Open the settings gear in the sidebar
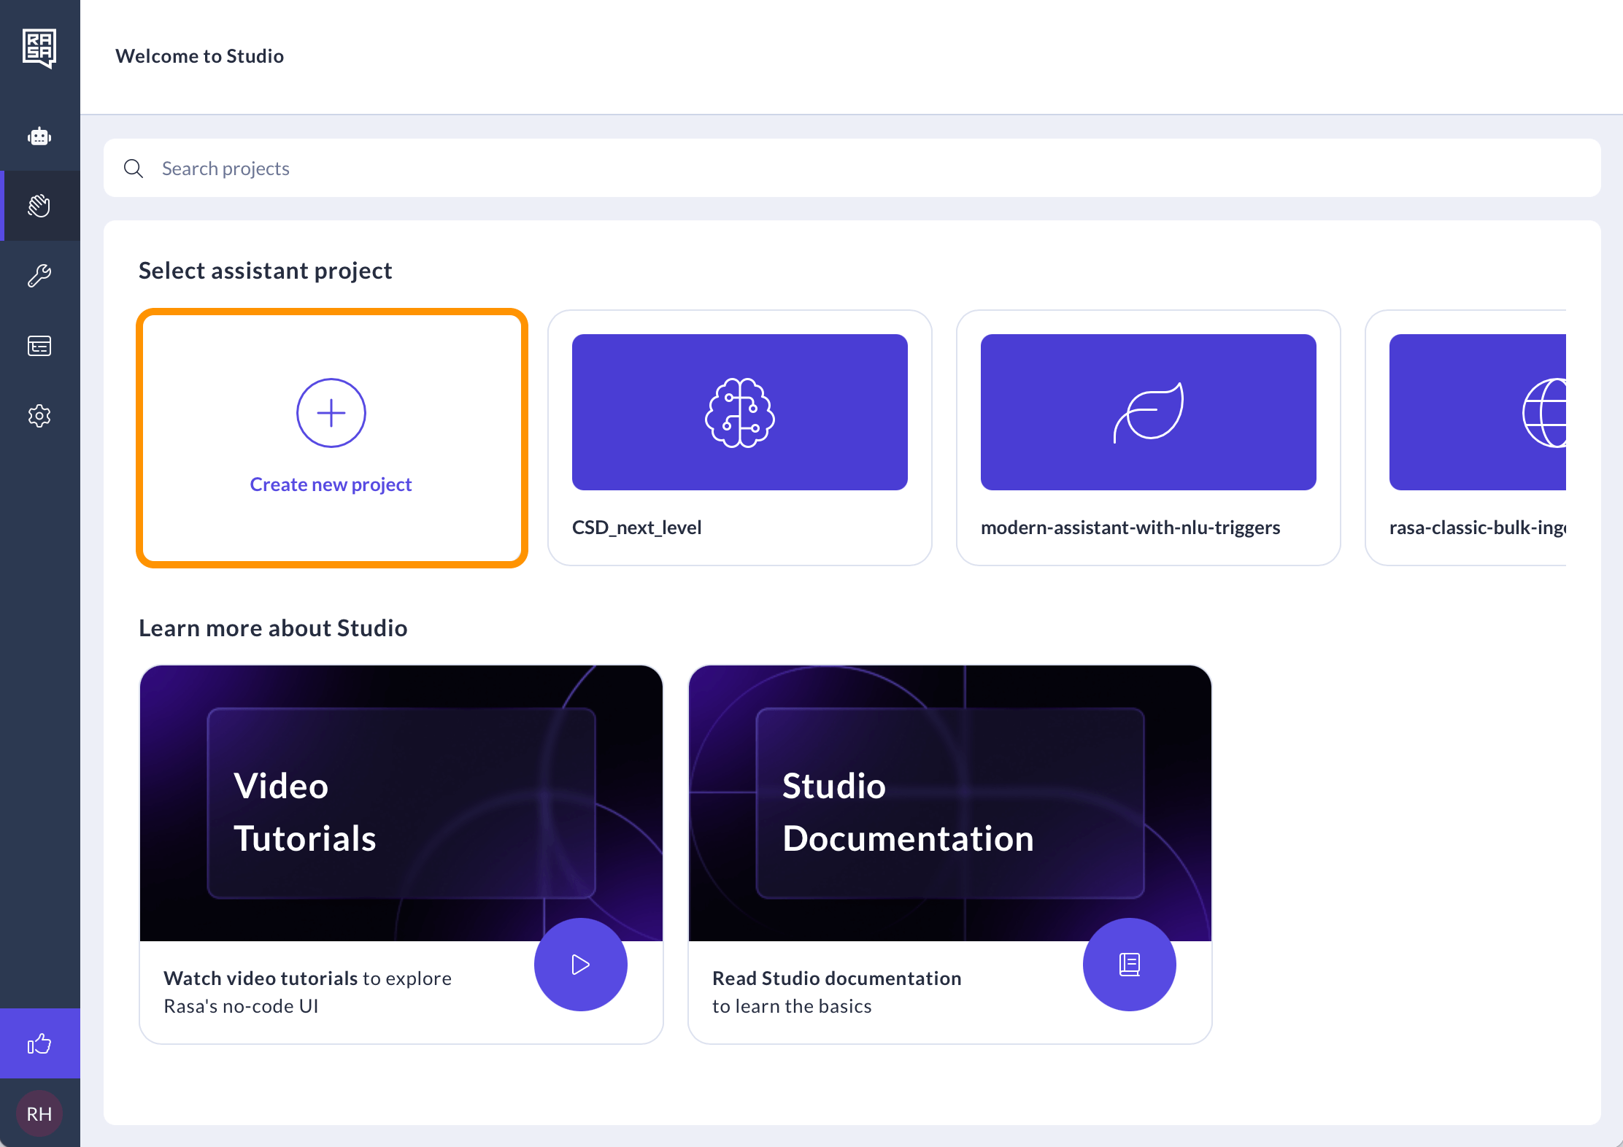Viewport: 1623px width, 1147px height. pos(39,416)
